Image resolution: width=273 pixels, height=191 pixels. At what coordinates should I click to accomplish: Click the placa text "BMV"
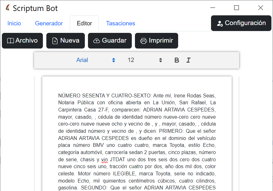(98, 145)
